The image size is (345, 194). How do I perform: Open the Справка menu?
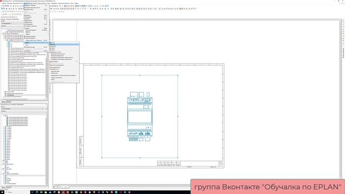tap(76, 3)
